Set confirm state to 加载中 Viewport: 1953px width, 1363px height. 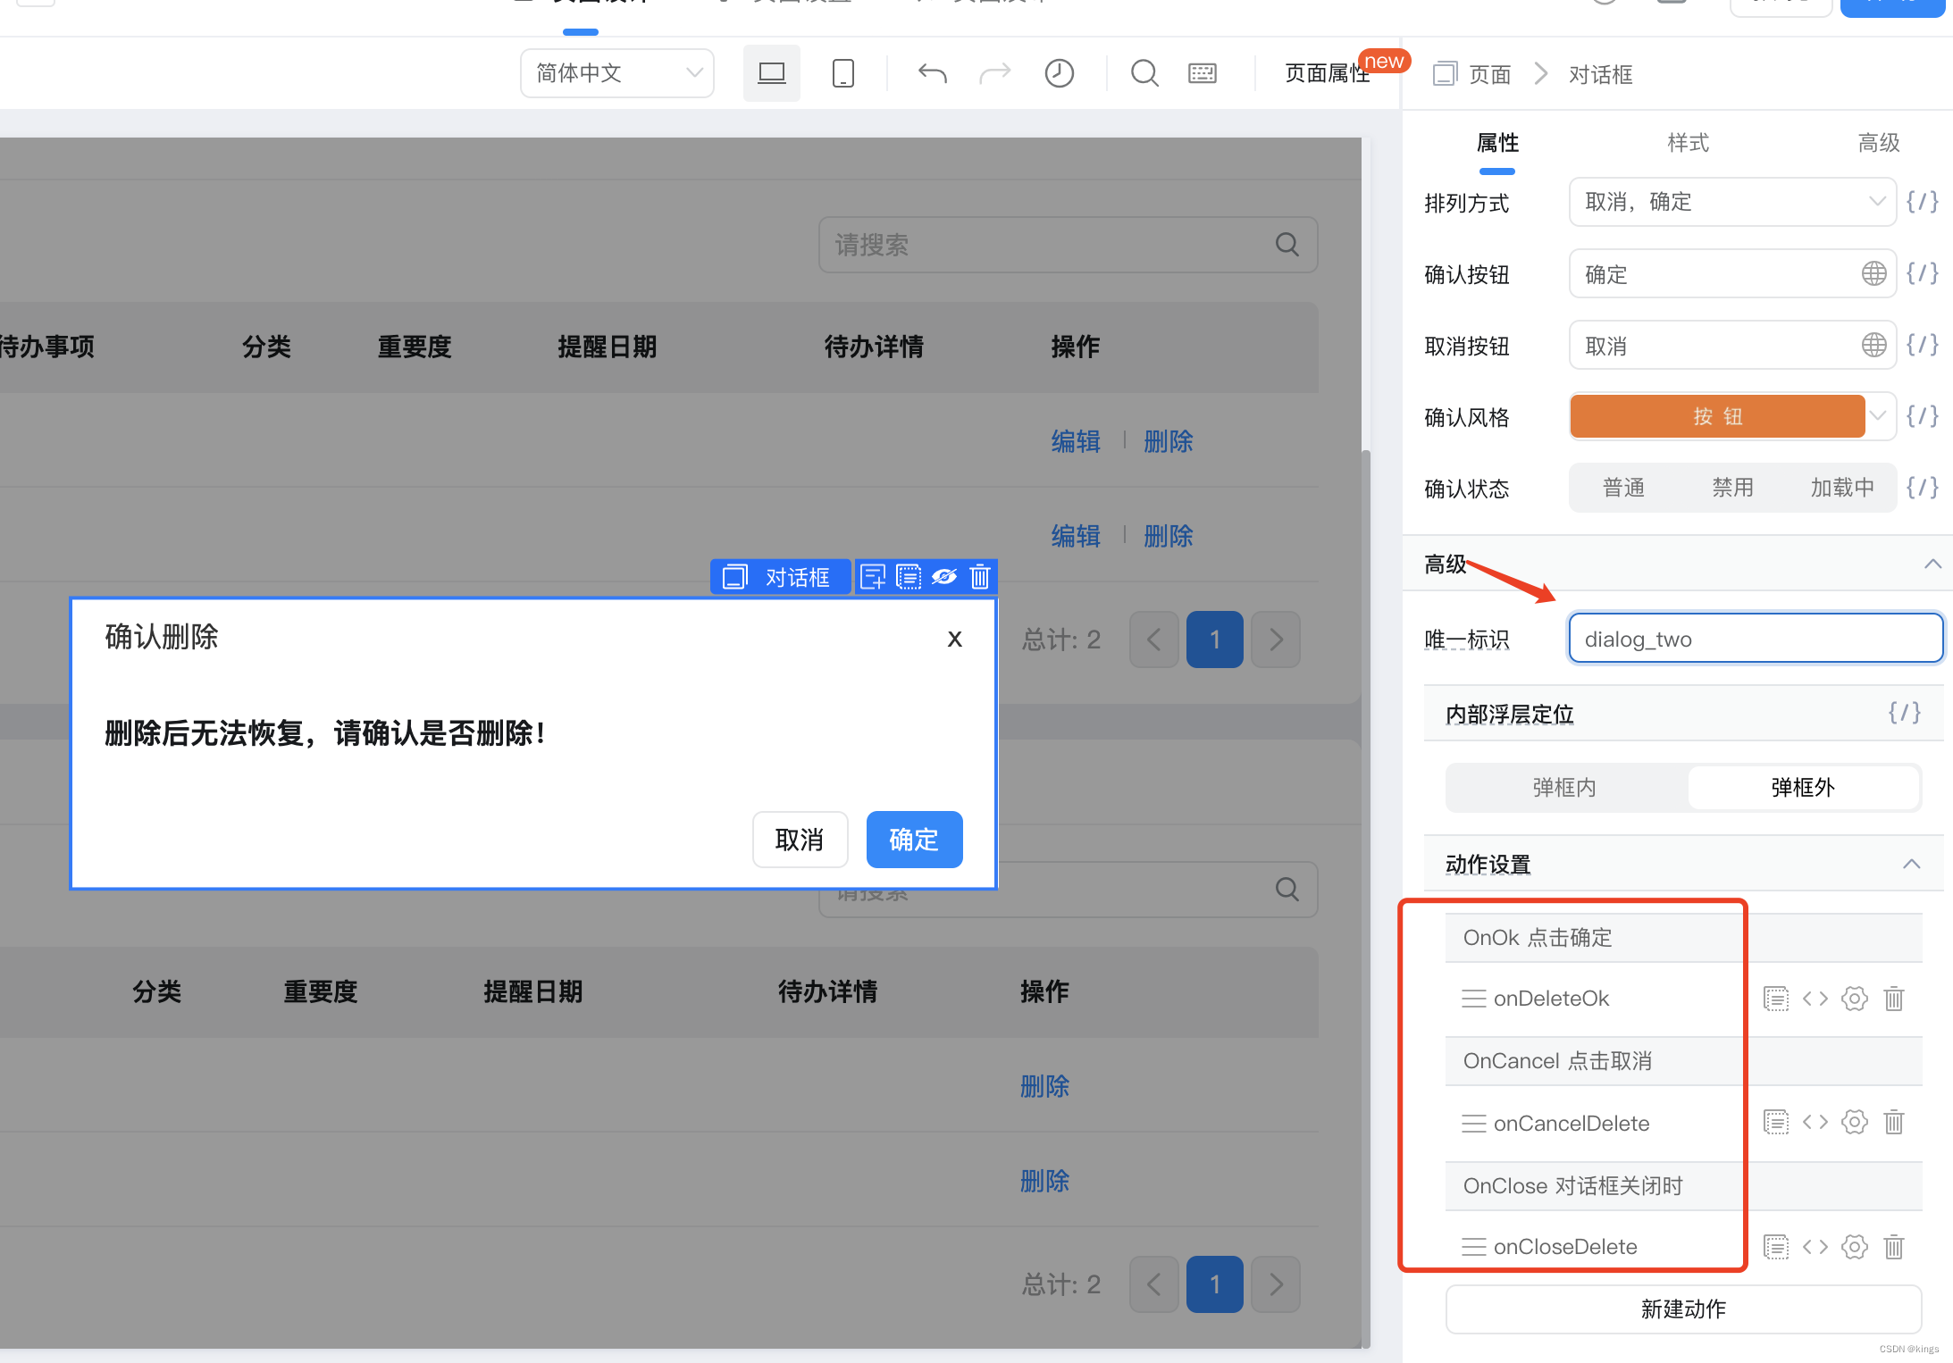point(1841,488)
